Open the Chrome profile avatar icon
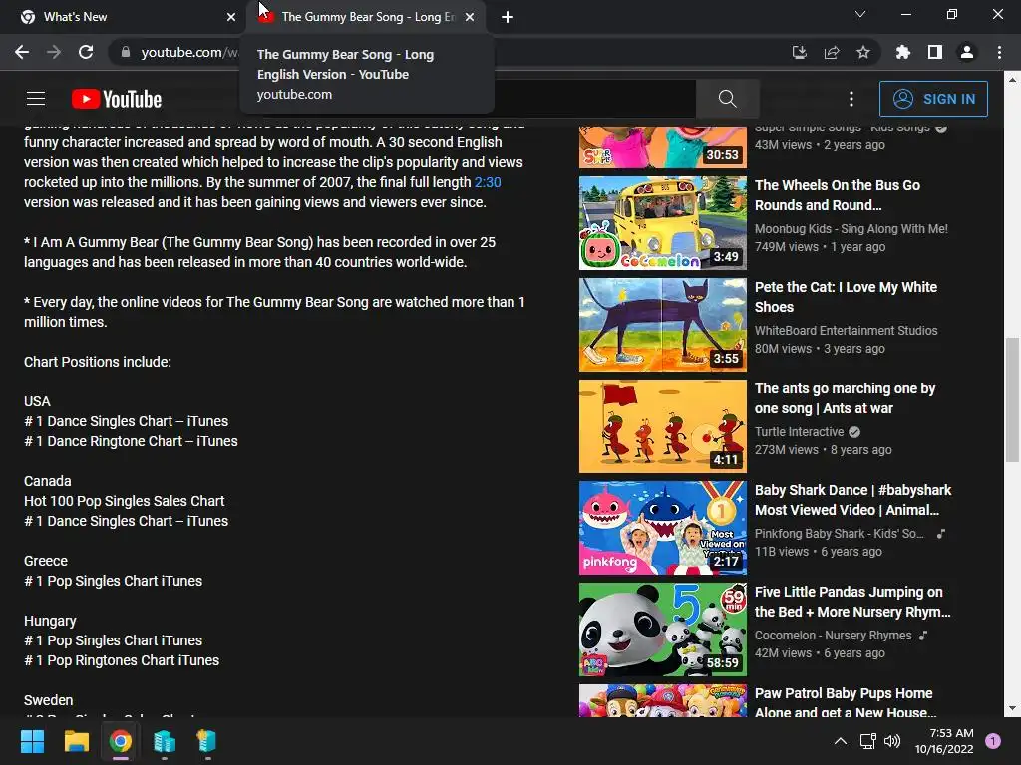The width and height of the screenshot is (1021, 765). pos(967,52)
